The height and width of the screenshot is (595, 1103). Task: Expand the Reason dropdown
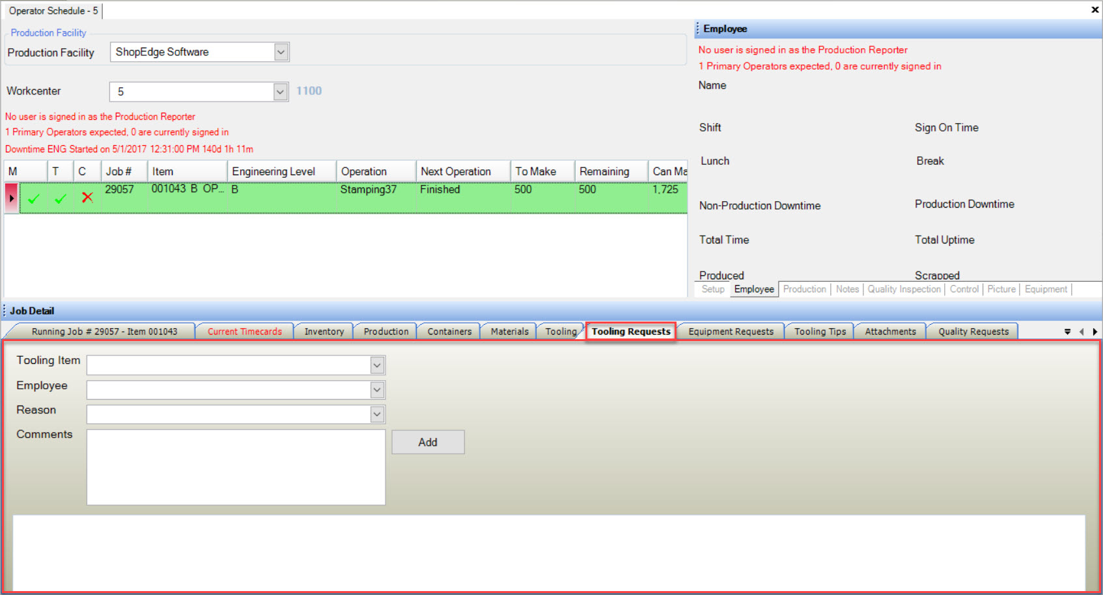pyautogui.click(x=377, y=414)
